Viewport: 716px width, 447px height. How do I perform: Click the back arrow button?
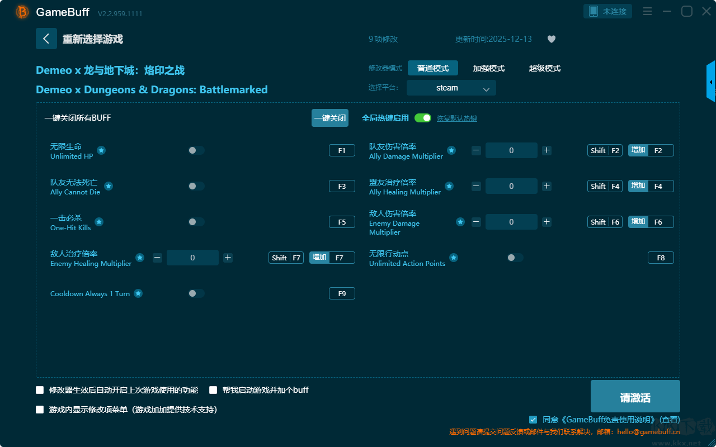click(46, 39)
